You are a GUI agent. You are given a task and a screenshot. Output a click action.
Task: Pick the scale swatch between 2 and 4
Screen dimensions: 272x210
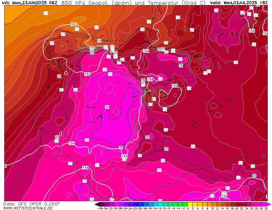pyautogui.click(x=195, y=204)
